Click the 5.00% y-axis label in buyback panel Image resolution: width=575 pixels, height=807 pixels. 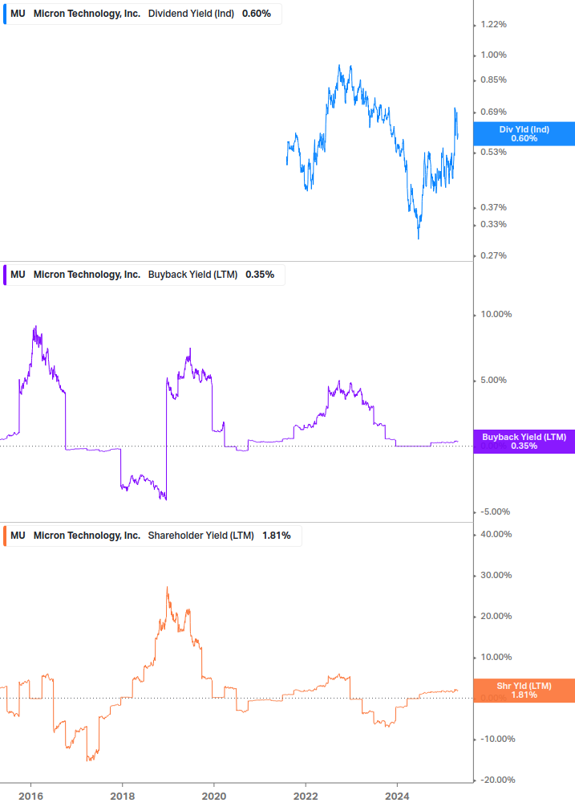click(x=493, y=381)
